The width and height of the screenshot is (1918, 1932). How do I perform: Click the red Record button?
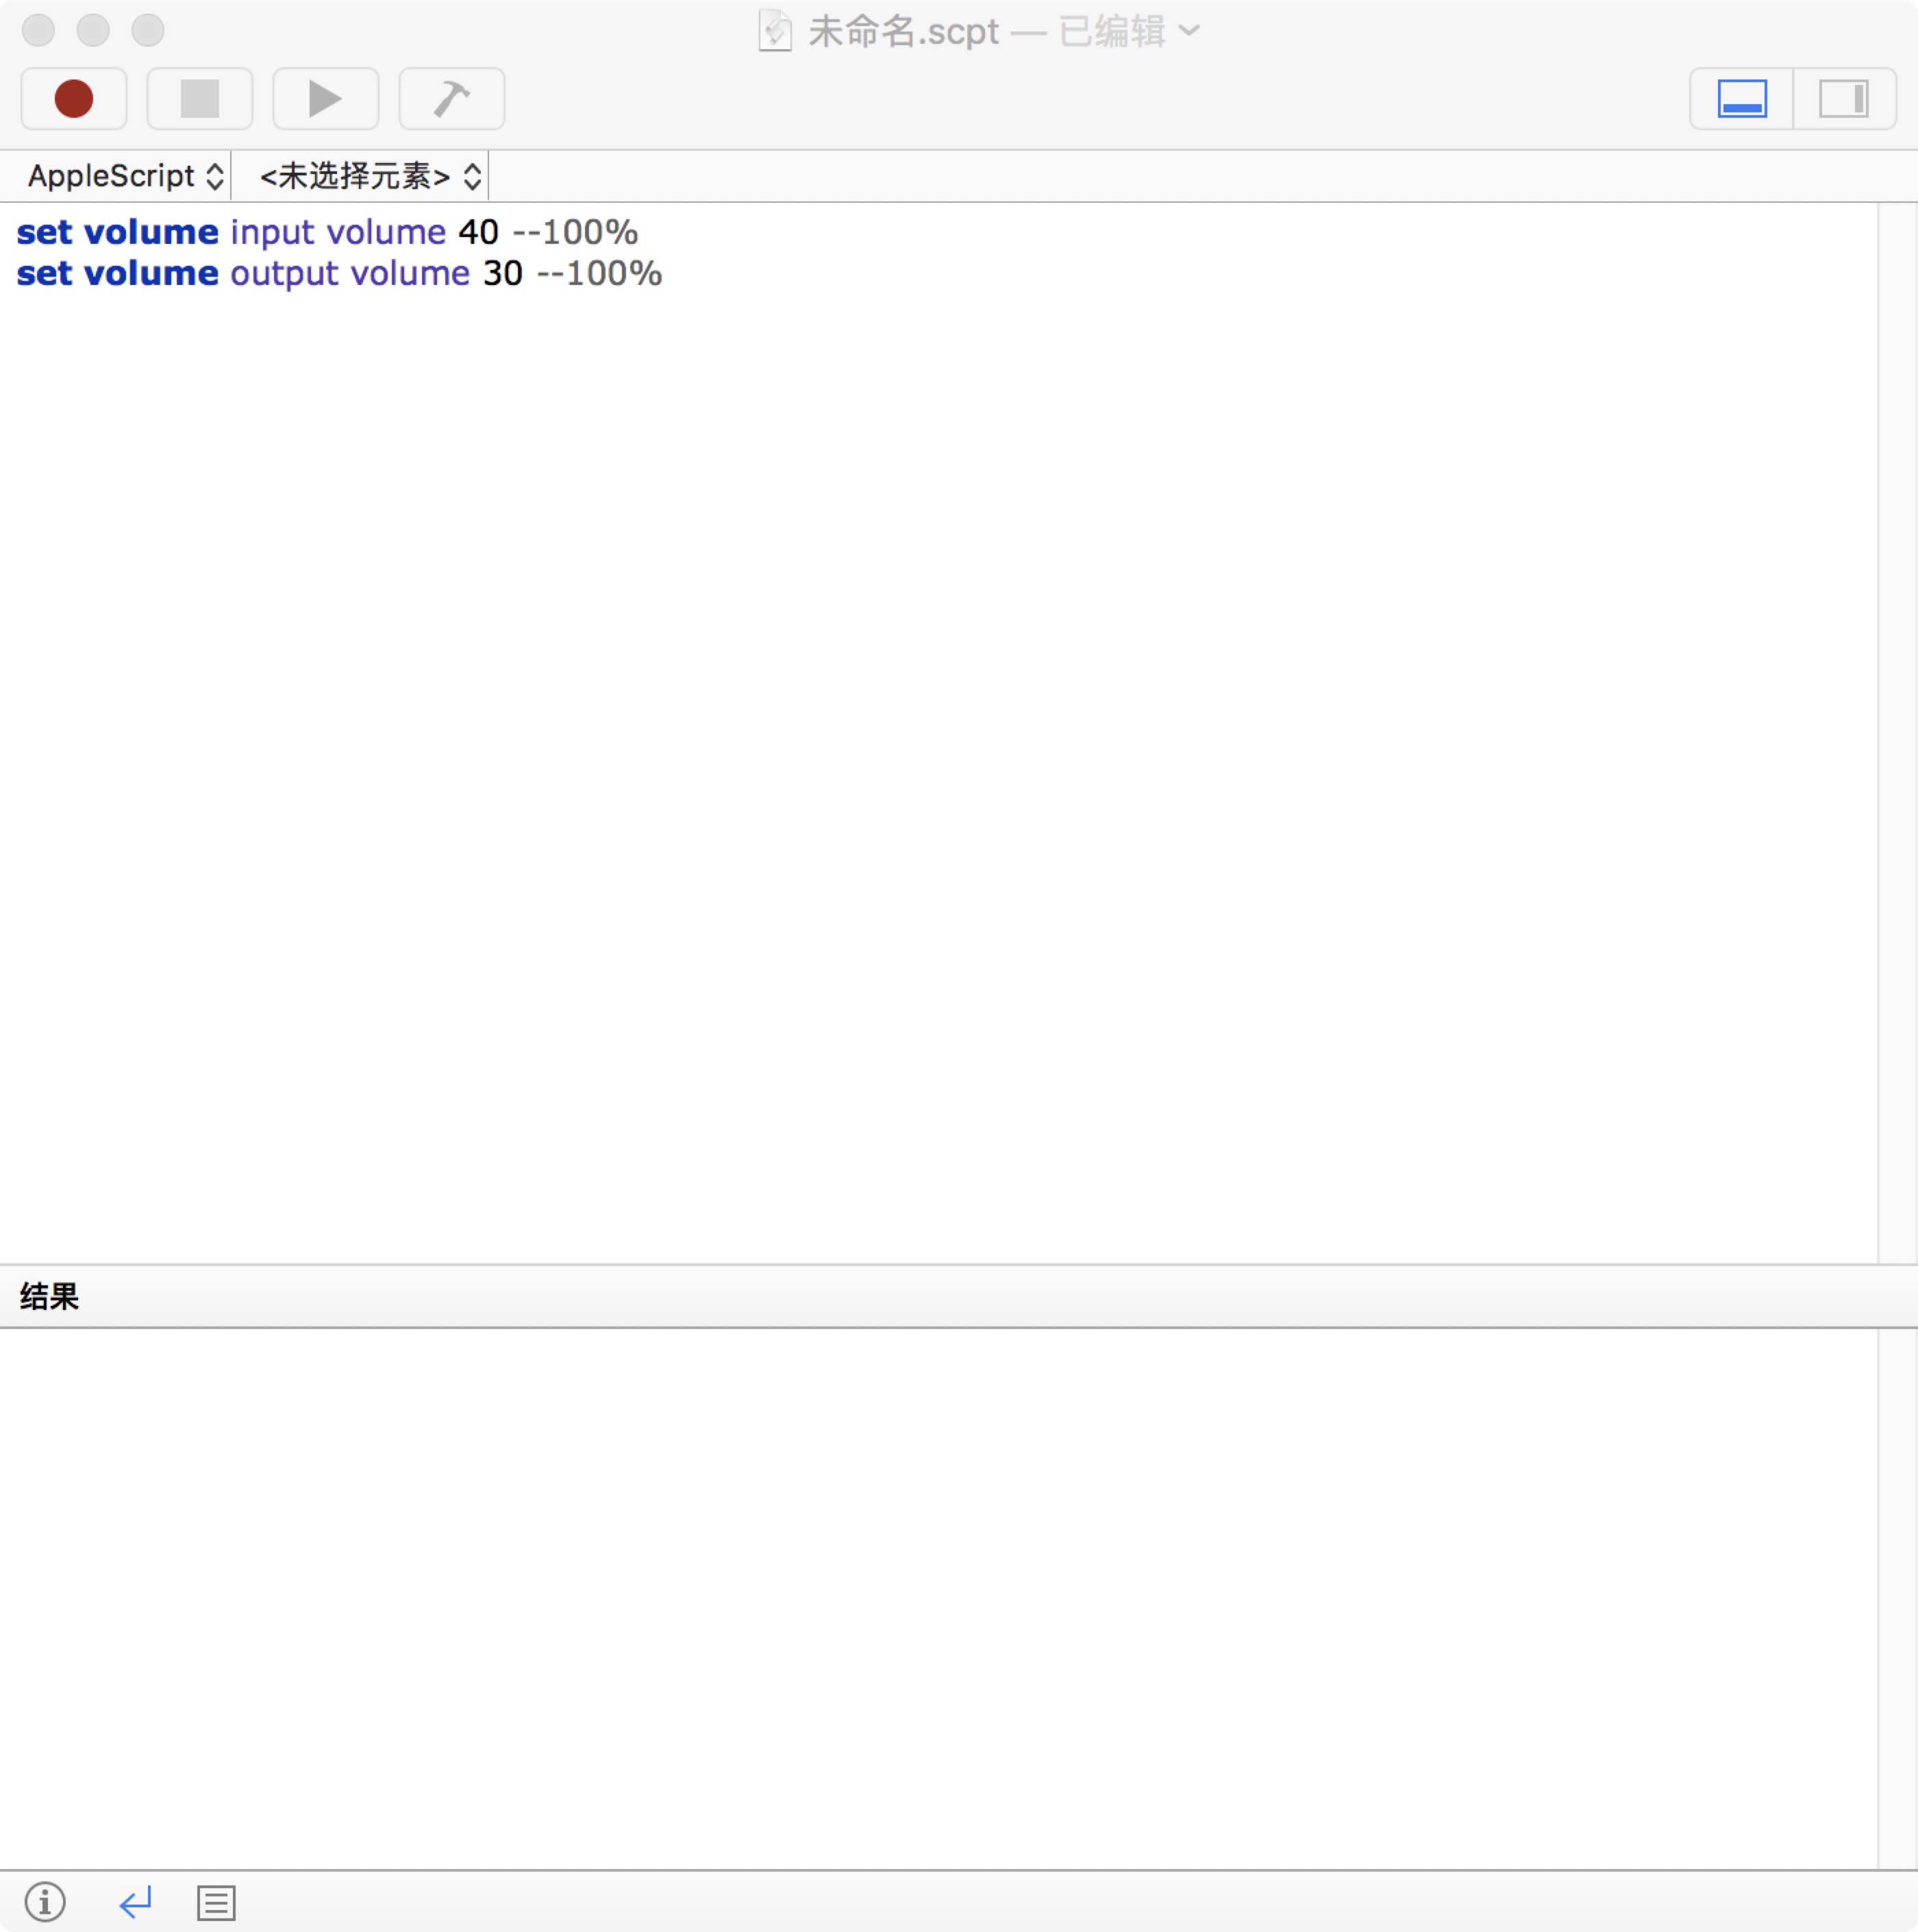74,98
